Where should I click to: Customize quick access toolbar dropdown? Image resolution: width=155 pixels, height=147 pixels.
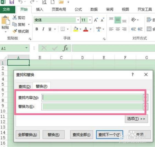(68, 2)
